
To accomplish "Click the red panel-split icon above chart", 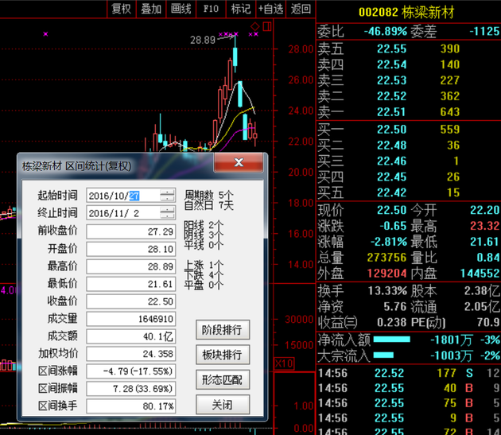I will click(x=267, y=26).
